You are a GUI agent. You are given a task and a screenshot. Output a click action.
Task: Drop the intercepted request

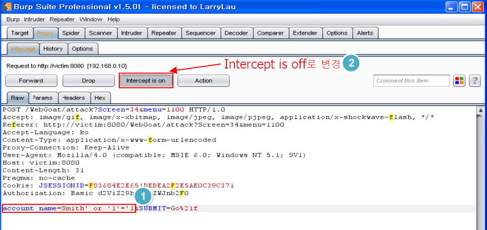(88, 81)
